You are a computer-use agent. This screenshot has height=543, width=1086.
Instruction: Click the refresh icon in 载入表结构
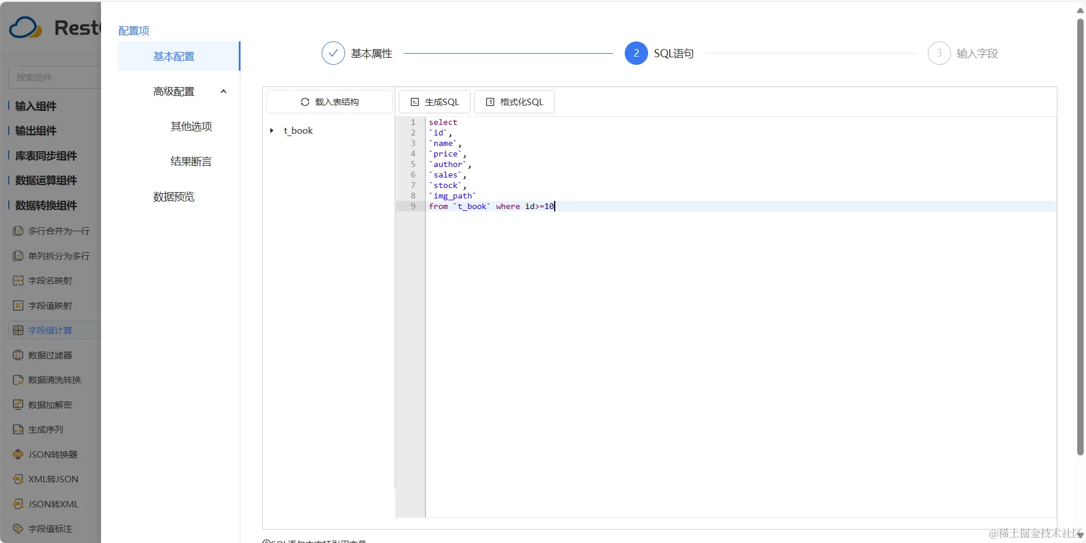coord(305,102)
